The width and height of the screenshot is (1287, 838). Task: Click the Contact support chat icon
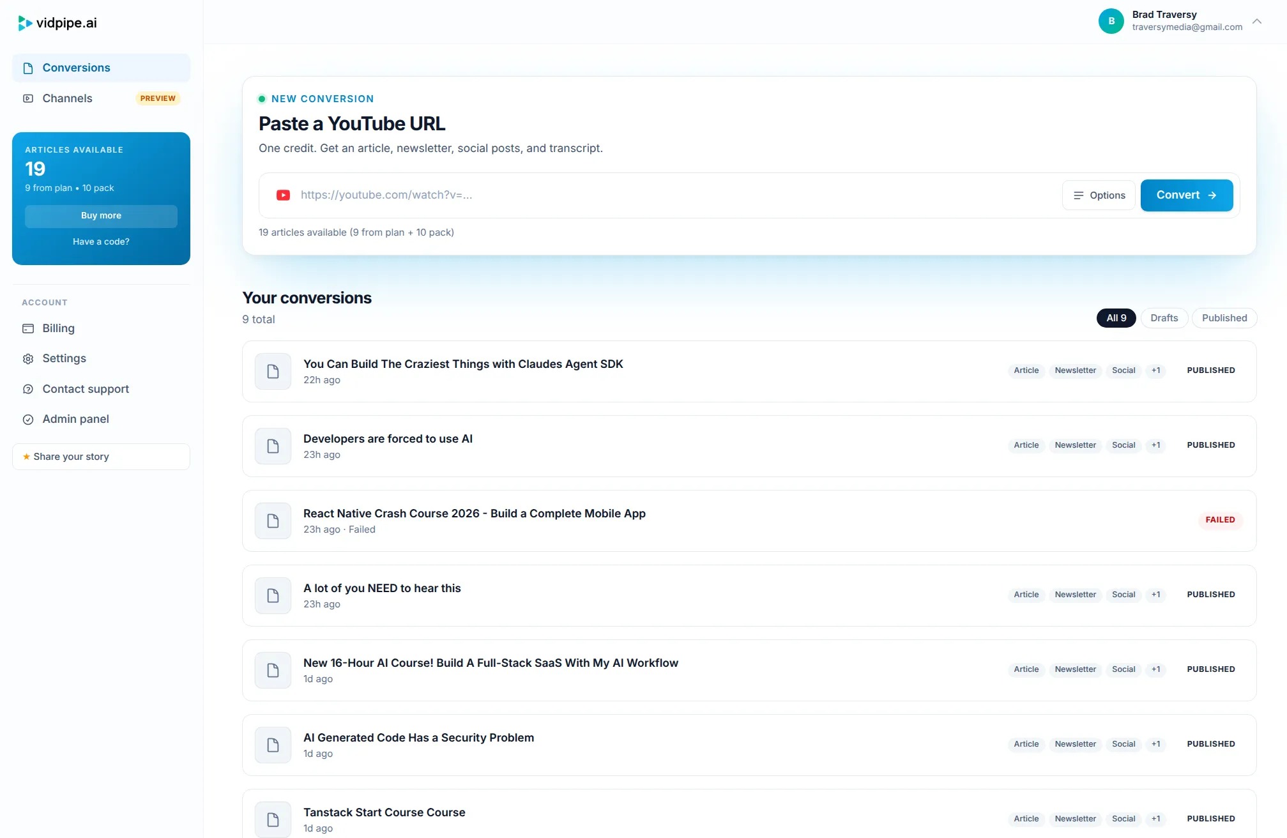(x=28, y=389)
